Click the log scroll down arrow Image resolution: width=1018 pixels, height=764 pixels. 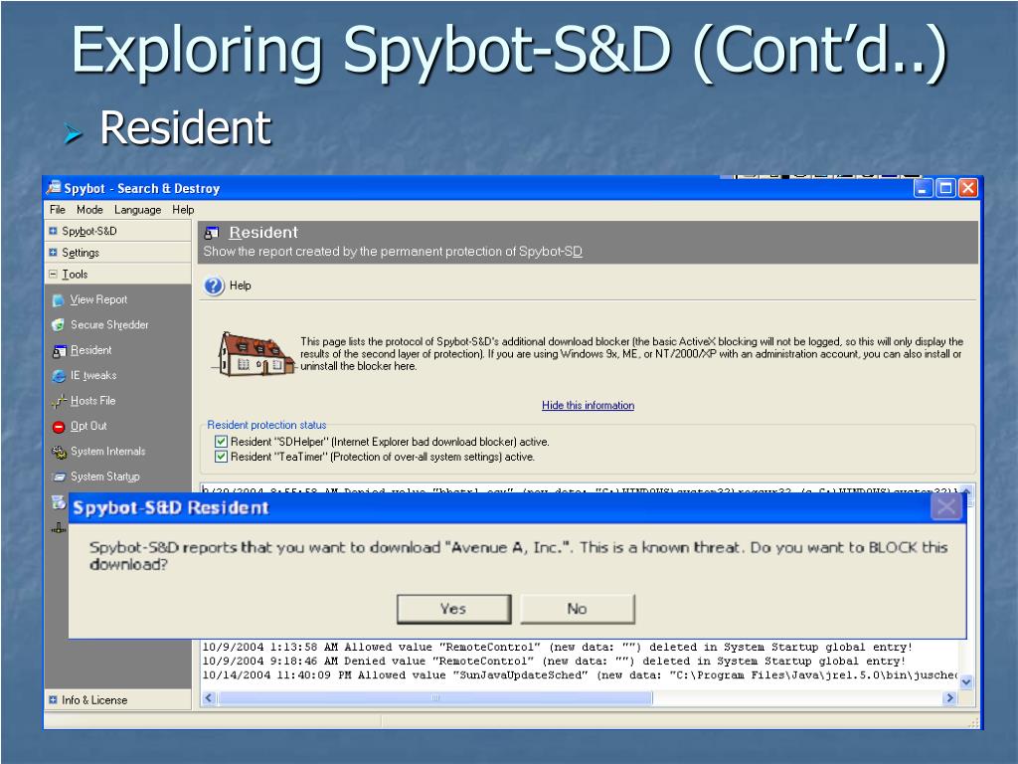point(966,681)
